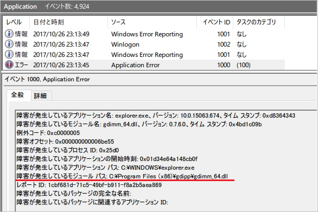This screenshot has width=318, height=212.
Task: Click start time 0x01d34e64a148cb0f line
Action: point(107,159)
